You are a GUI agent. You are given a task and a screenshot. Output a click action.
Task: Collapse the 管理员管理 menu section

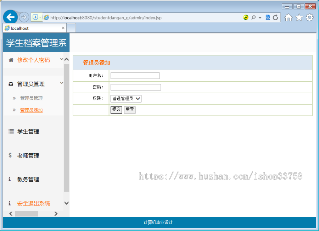click(31, 84)
